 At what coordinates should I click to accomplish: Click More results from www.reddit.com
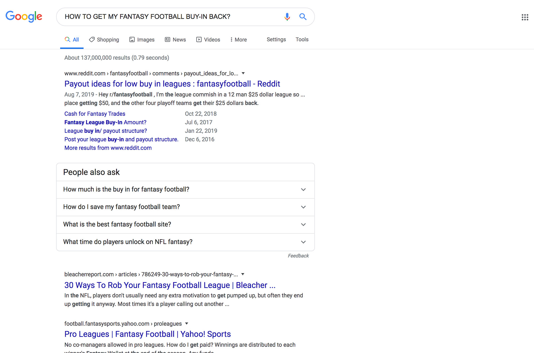pos(108,148)
